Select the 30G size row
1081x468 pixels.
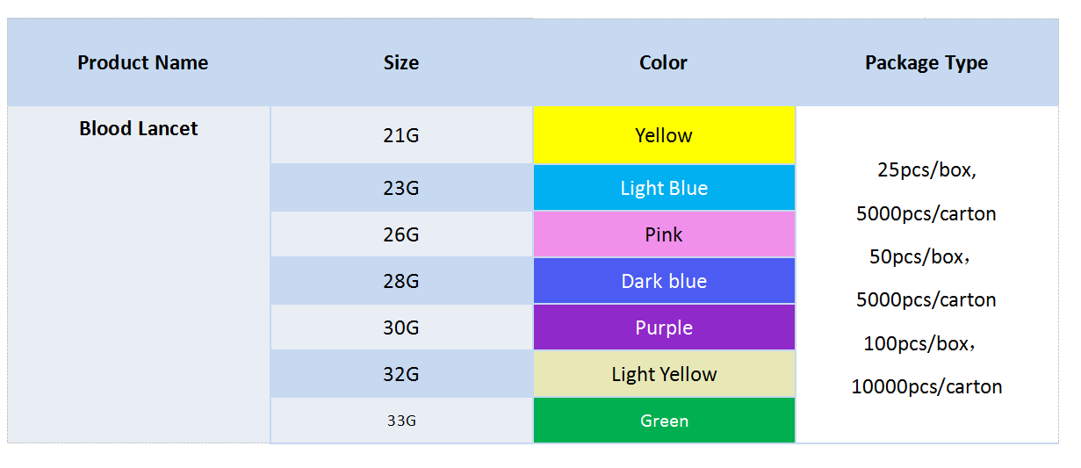coord(401,328)
